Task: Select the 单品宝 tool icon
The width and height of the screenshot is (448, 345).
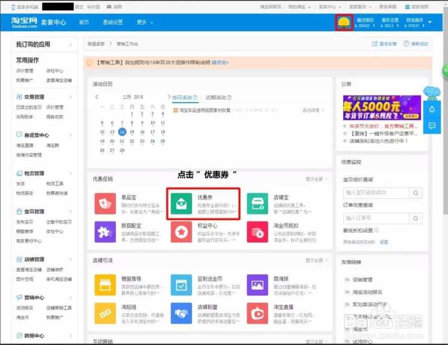Action: click(105, 204)
